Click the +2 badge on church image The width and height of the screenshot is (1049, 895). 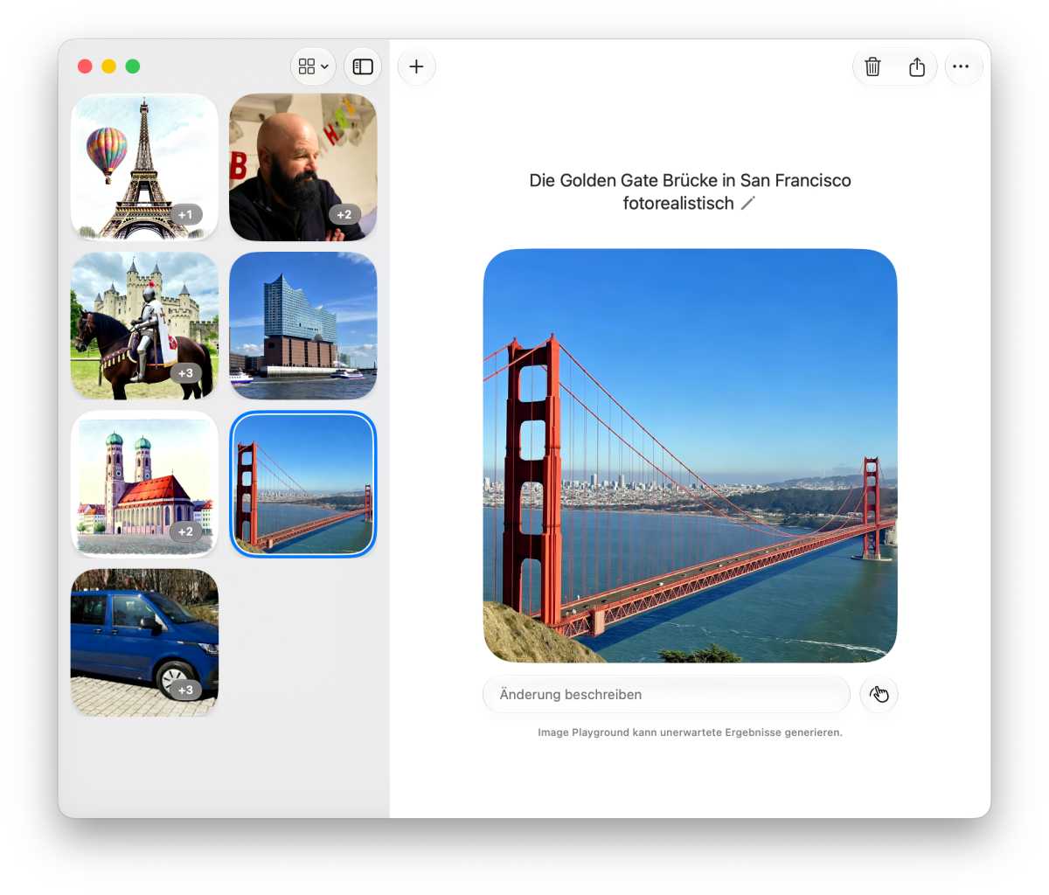coord(185,531)
